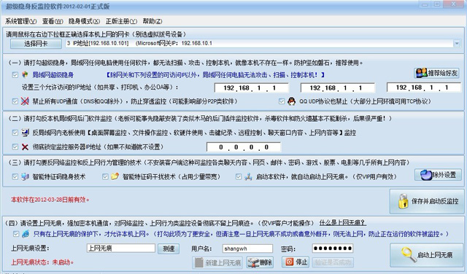Viewport: 467px width, 274px height.
Task: Open the 查看 menu
Action: tap(53, 21)
